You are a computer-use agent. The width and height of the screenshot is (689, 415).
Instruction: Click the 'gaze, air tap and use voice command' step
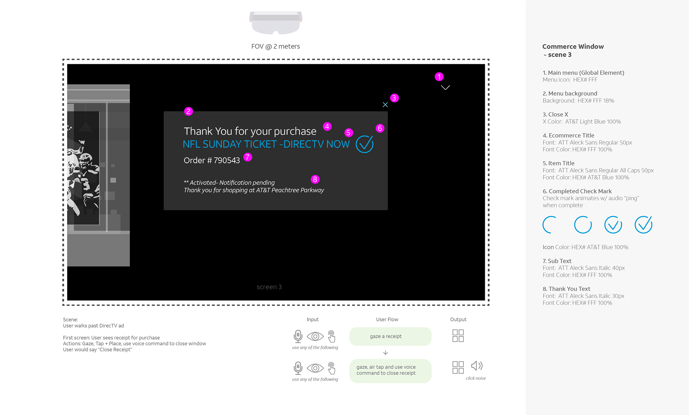[390, 371]
